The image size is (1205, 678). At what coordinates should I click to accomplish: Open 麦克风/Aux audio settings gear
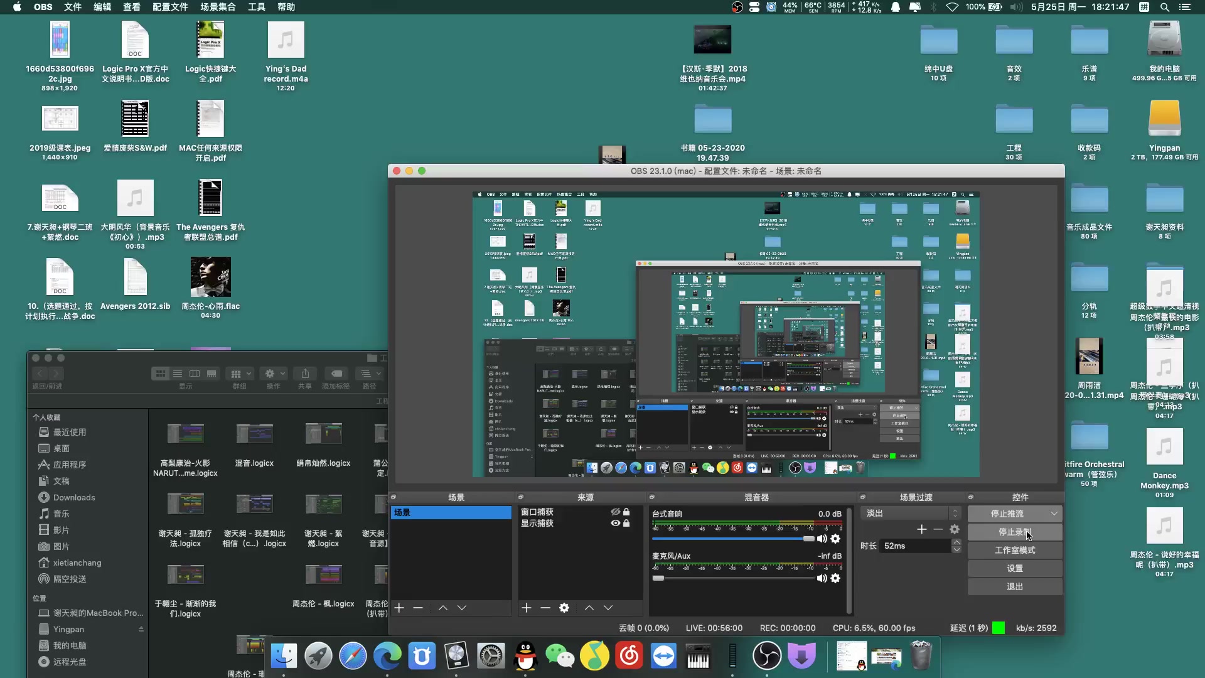click(x=835, y=578)
